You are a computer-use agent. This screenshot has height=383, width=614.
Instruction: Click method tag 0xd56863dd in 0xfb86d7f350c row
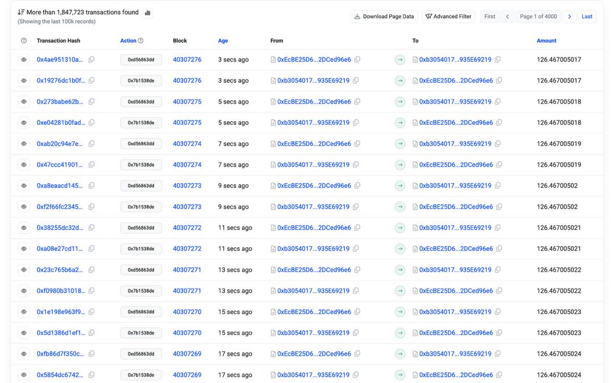[141, 354]
